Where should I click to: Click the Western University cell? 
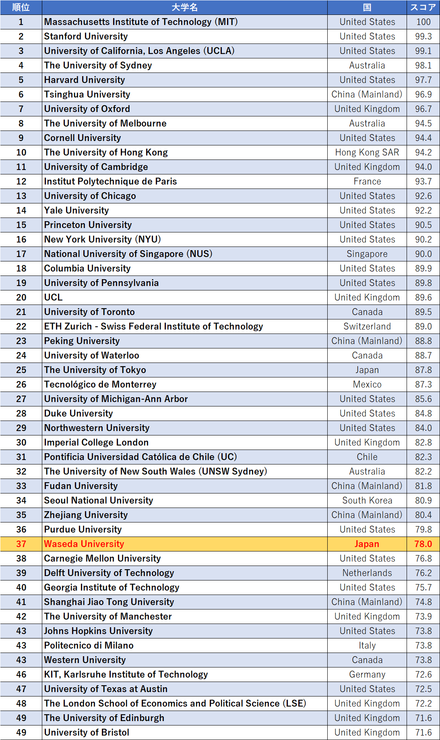pyautogui.click(x=185, y=660)
